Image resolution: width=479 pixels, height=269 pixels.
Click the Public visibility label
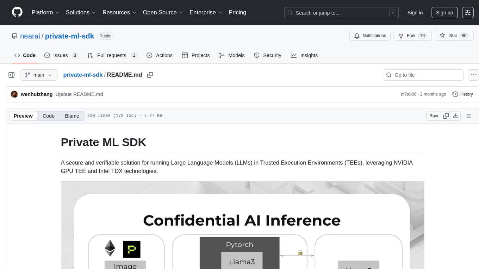point(105,36)
